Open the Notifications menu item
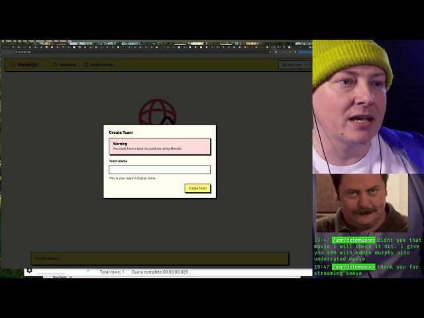424x318 pixels. coord(98,65)
